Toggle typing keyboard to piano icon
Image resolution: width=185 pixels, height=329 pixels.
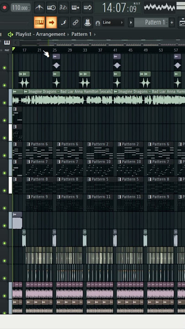(39, 22)
